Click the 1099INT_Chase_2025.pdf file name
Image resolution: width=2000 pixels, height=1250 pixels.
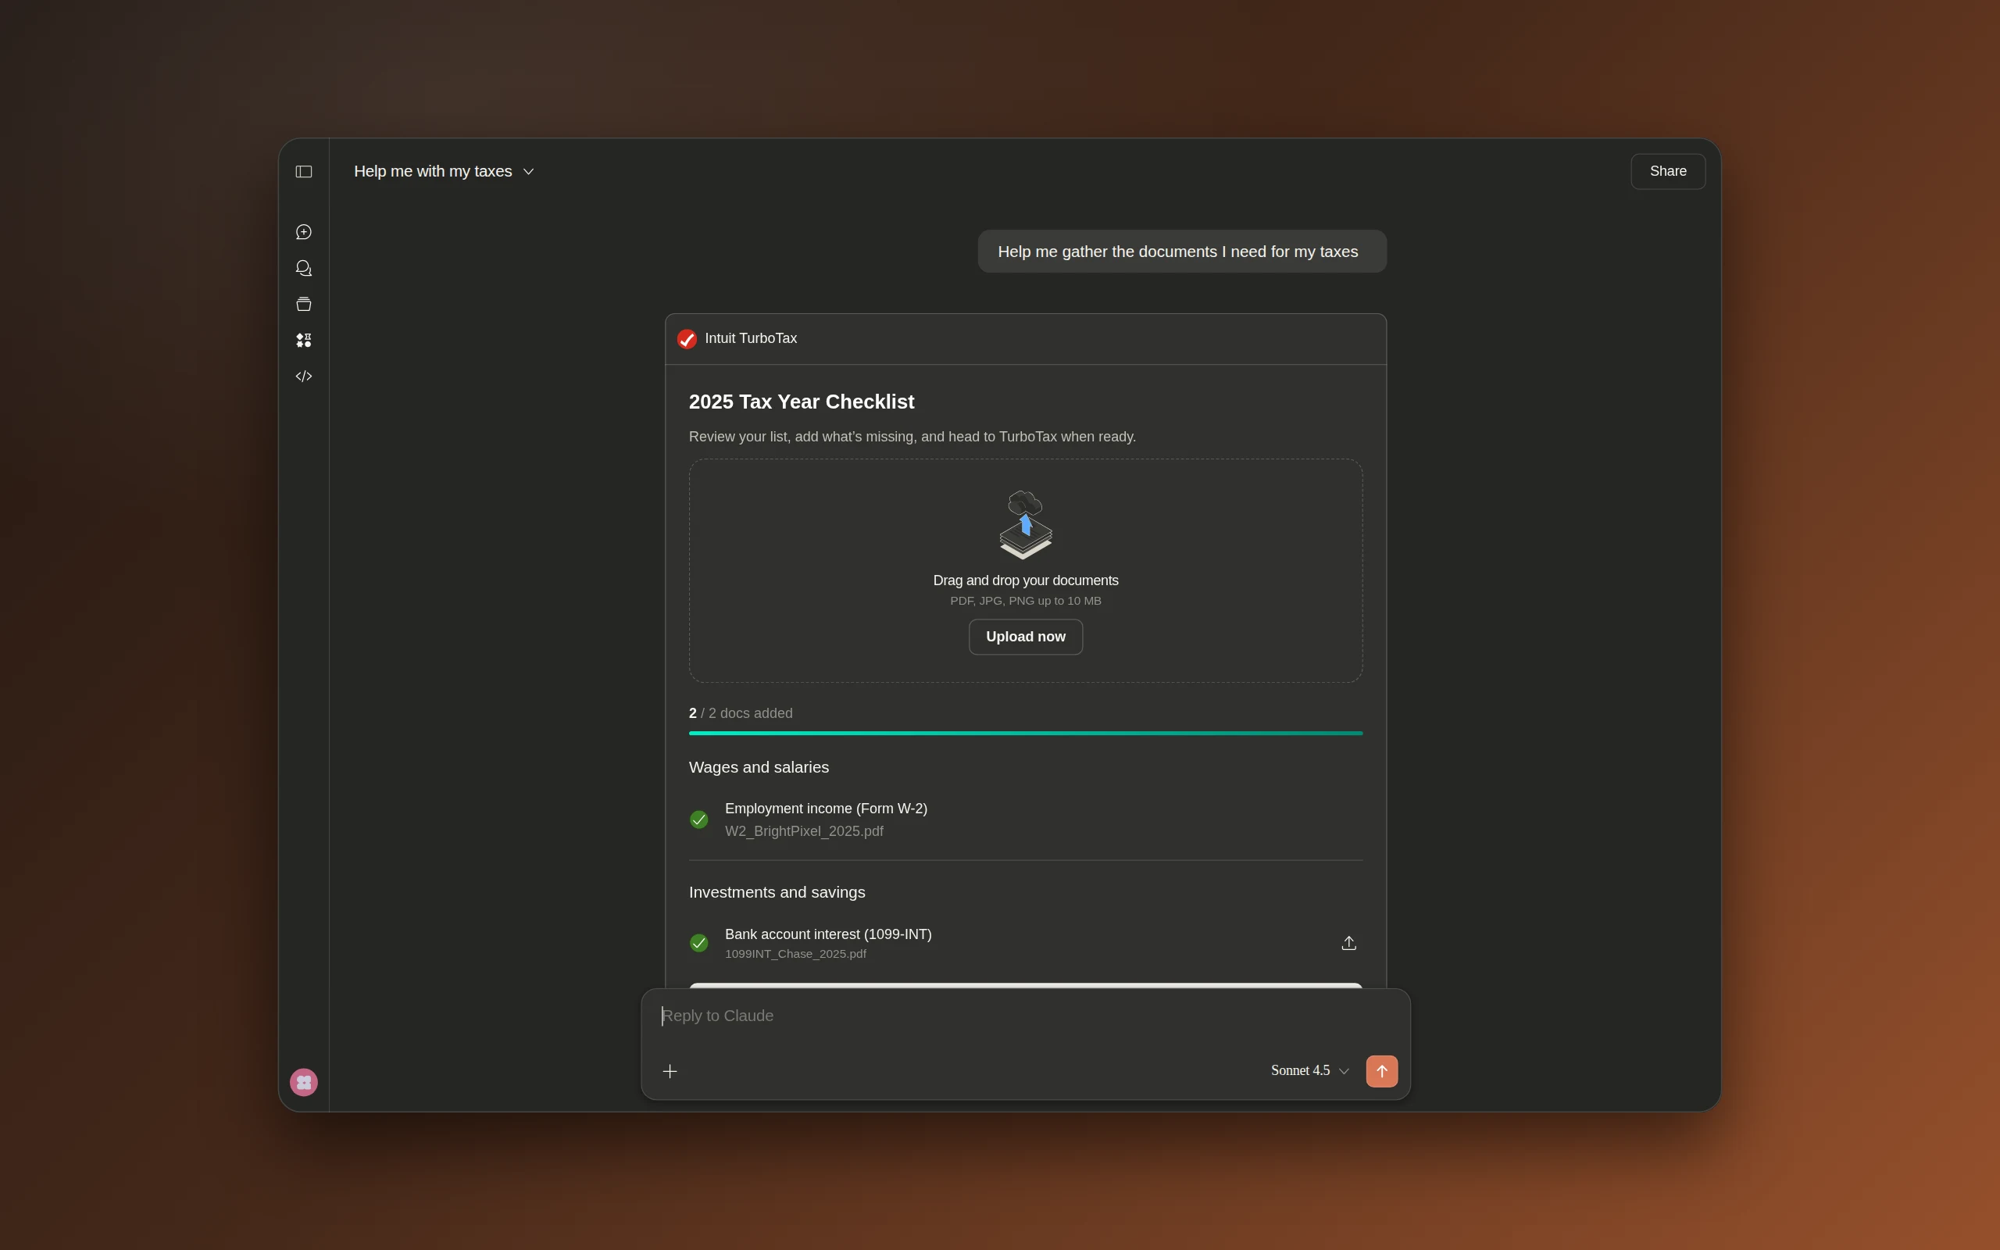tap(796, 954)
